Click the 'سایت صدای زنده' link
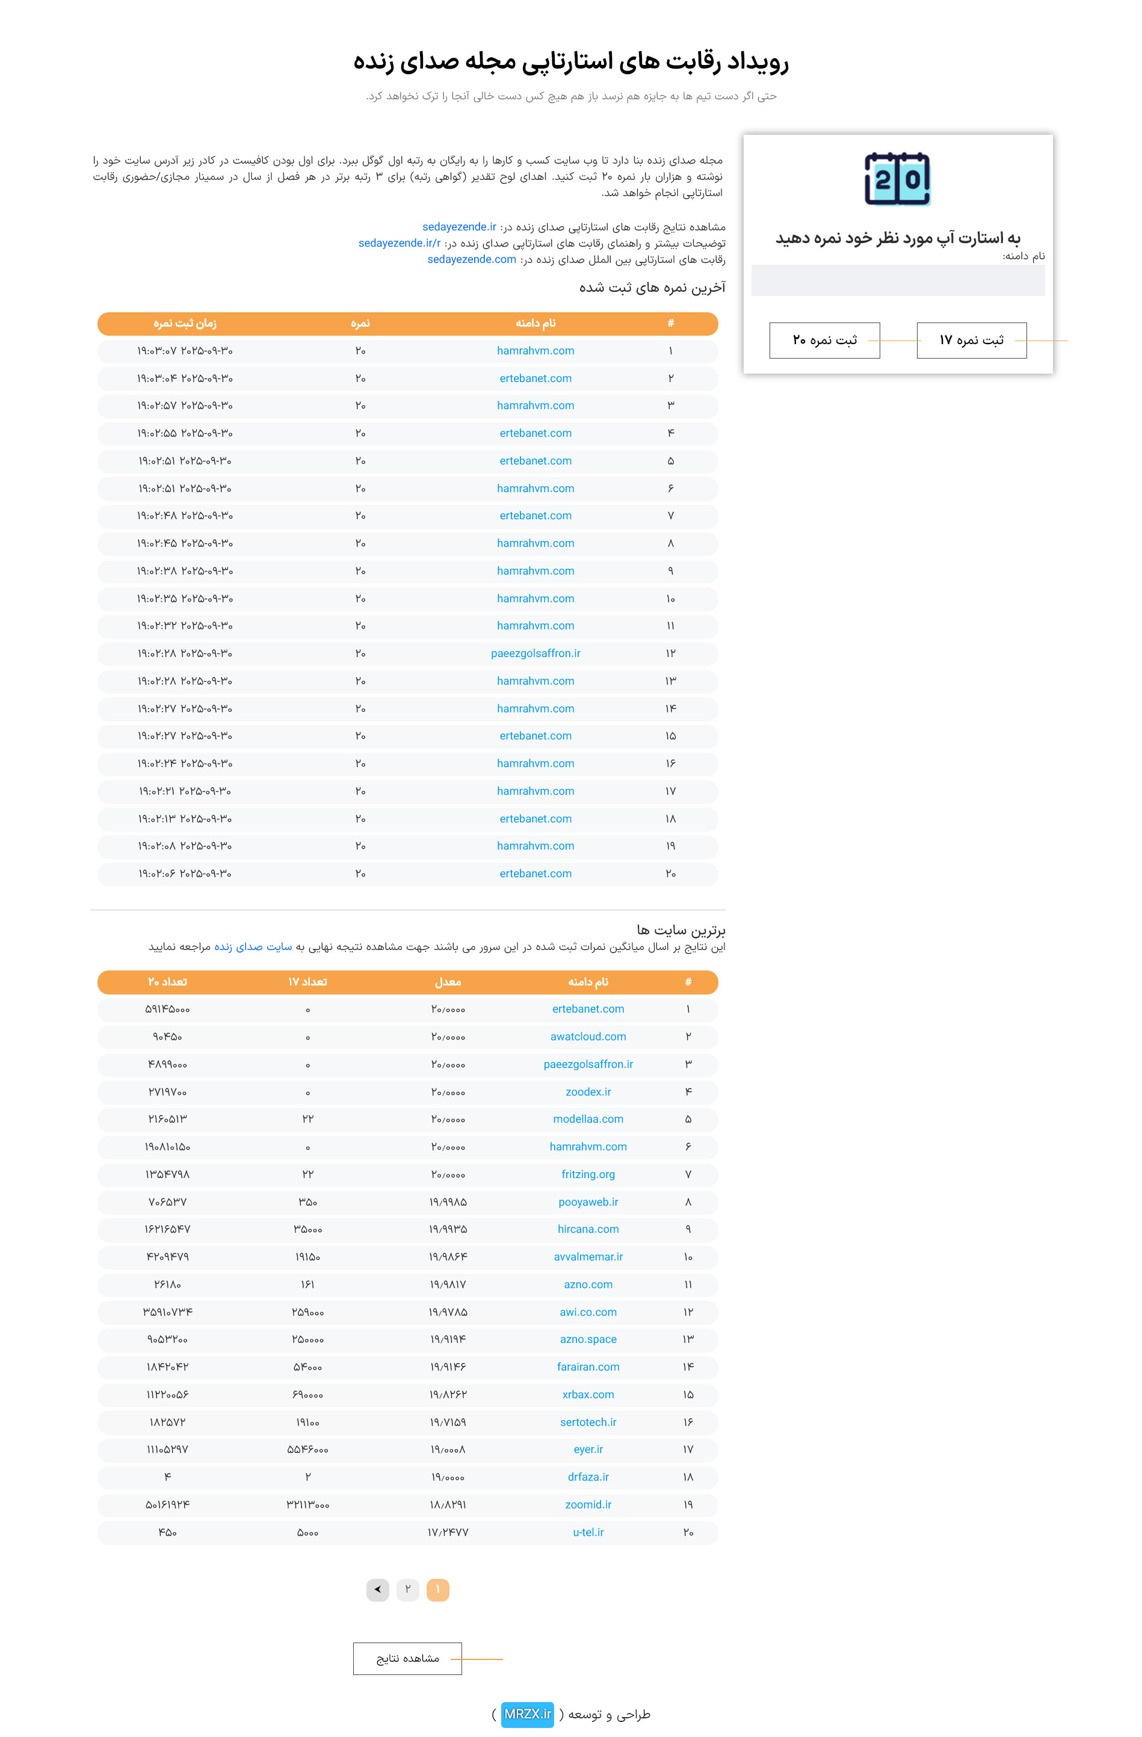This screenshot has height=1737, width=1142. (x=253, y=946)
